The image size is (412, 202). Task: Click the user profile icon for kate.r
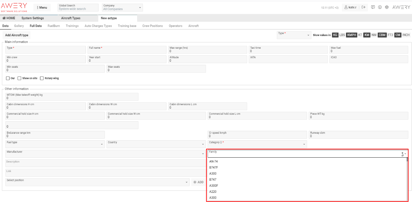click(x=345, y=7)
